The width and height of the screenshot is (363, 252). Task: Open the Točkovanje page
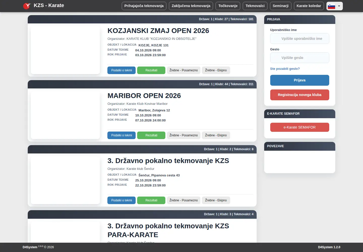coord(228,6)
